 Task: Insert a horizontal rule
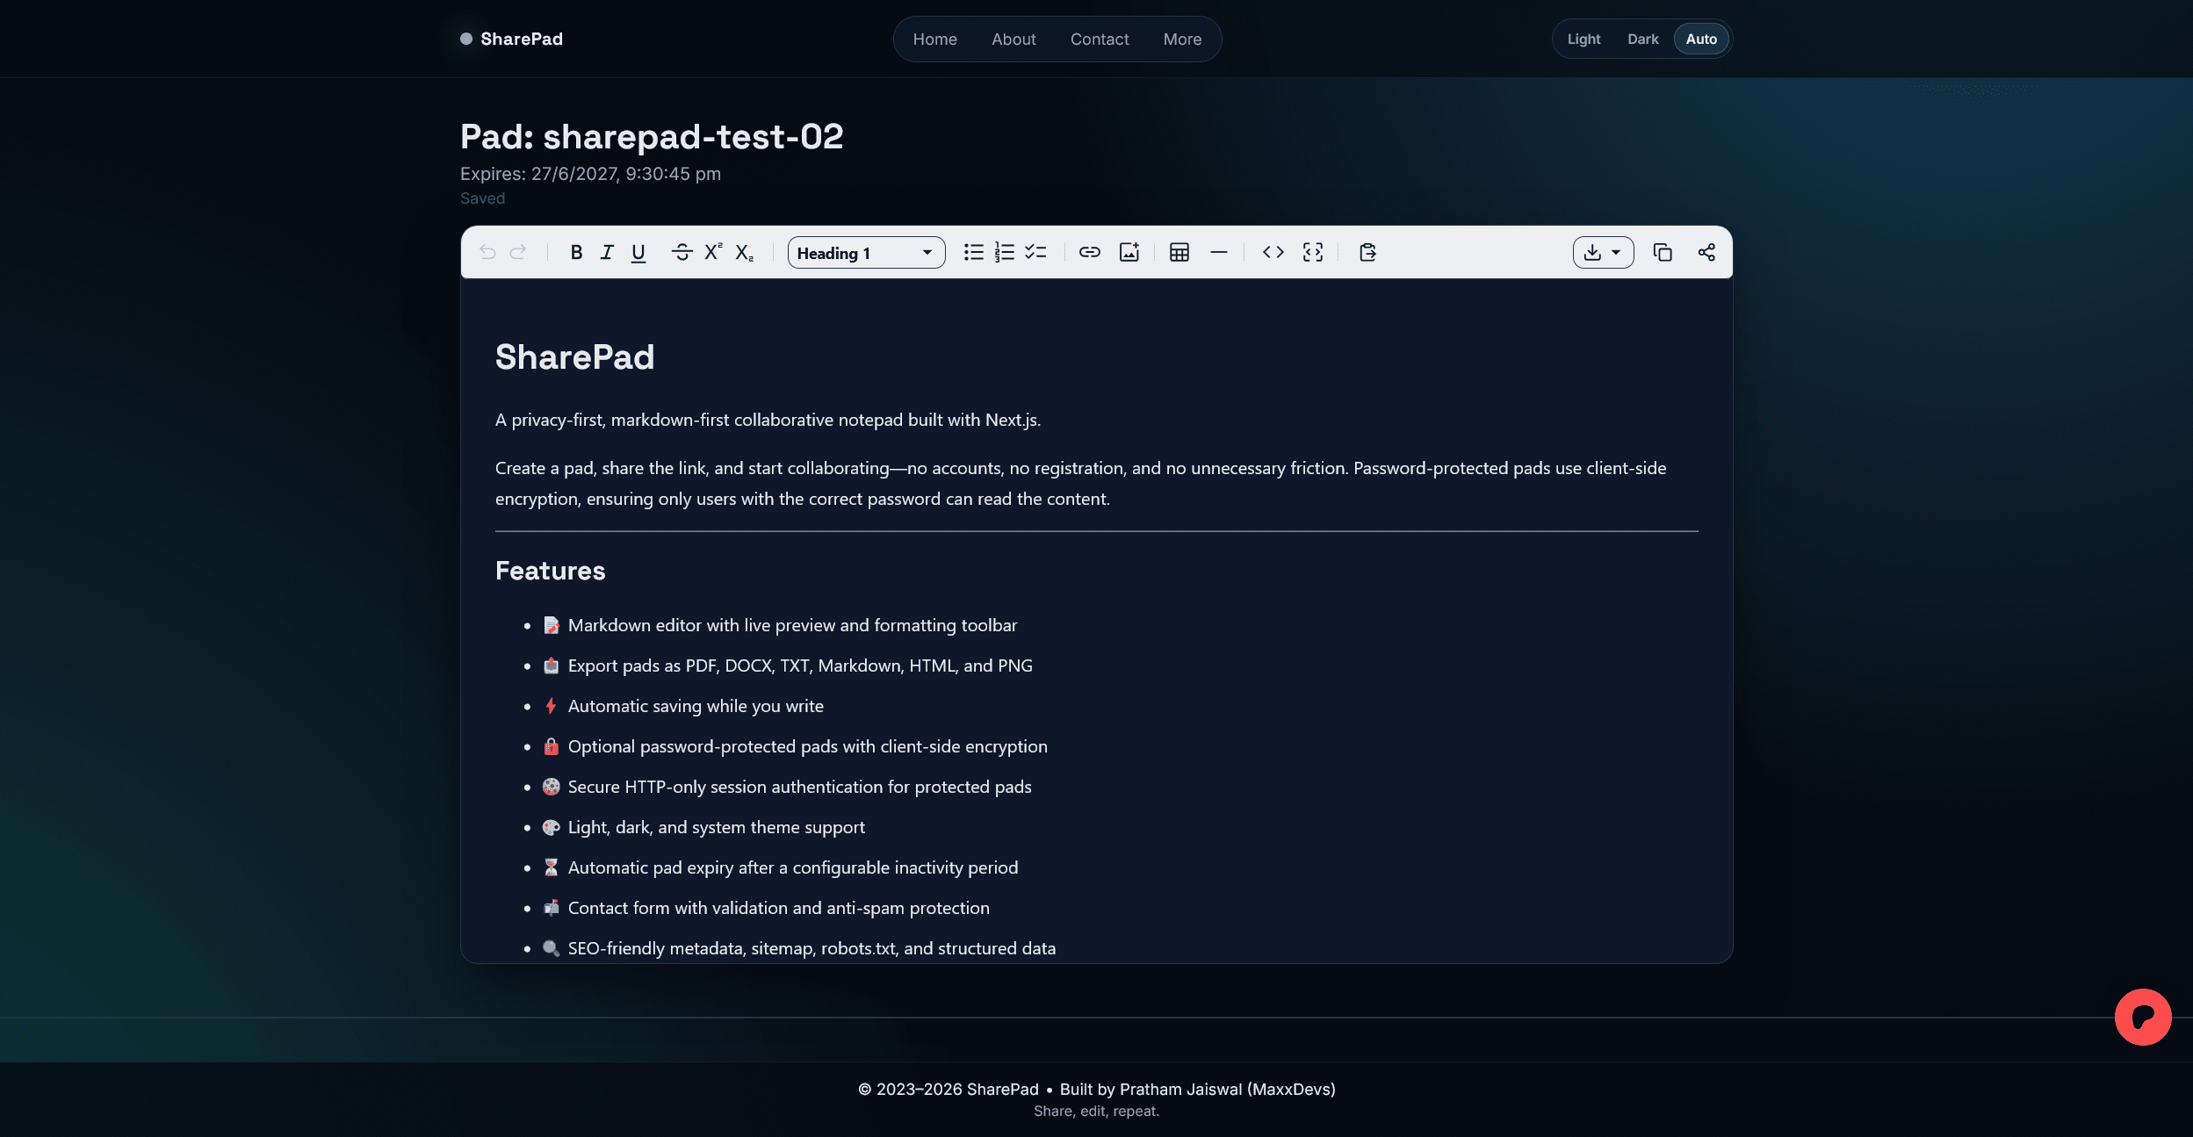tap(1219, 253)
